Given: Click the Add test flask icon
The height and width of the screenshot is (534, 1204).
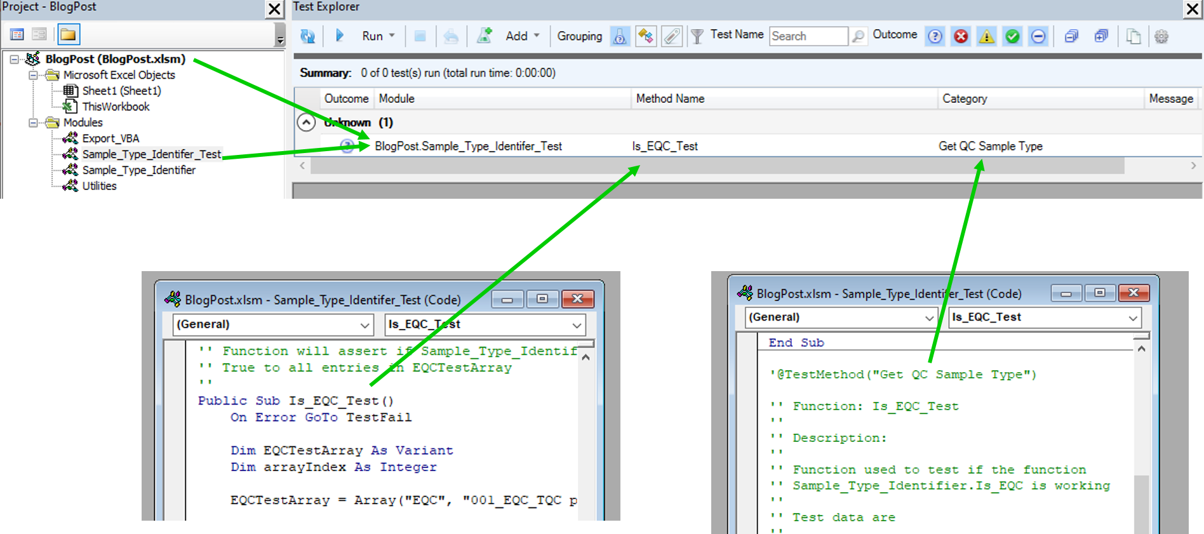Looking at the screenshot, I should (485, 36).
